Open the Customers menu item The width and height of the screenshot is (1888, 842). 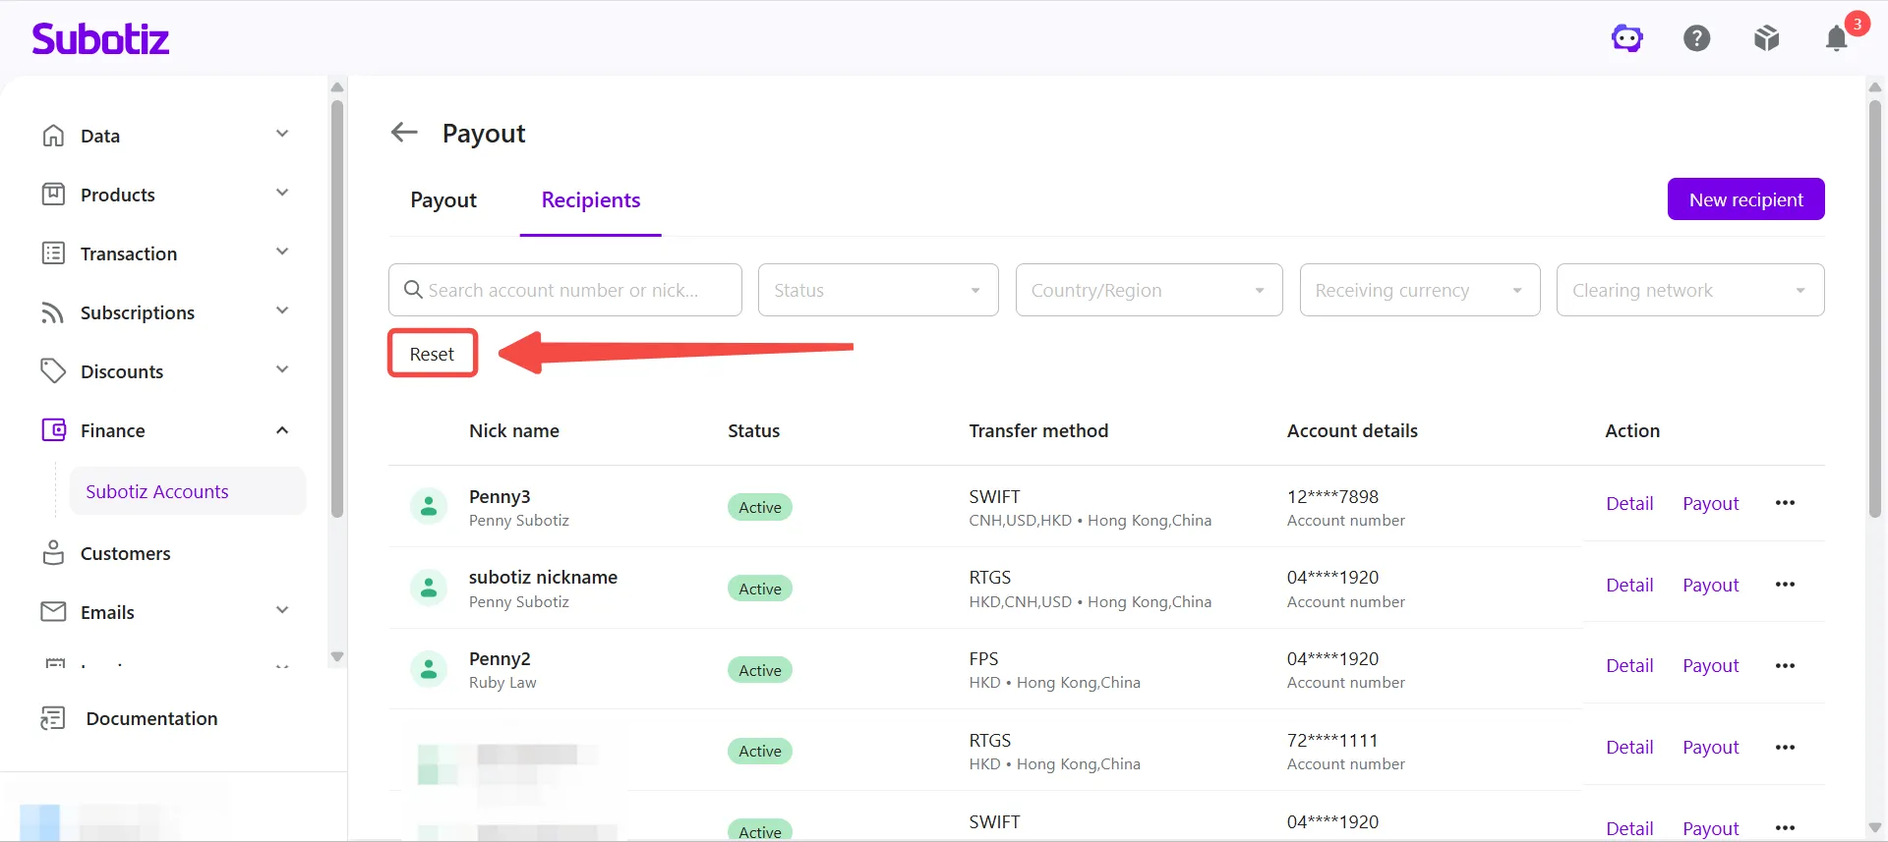pos(125,554)
